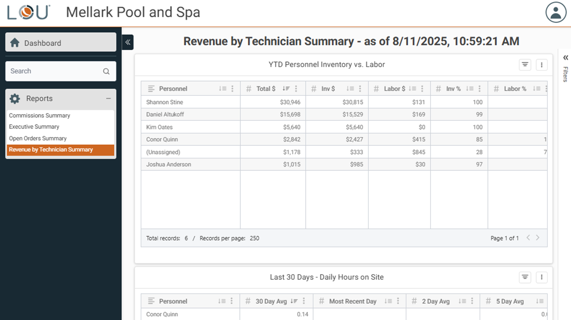The image size is (571, 320).
Task: Sort by 30 Day Avg column
Action: 294,301
